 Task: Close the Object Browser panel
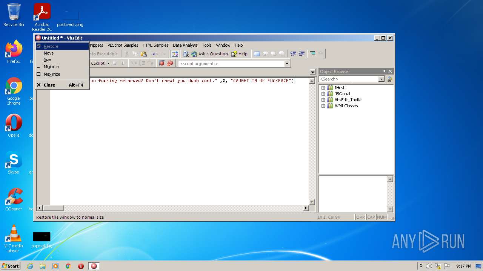390,72
